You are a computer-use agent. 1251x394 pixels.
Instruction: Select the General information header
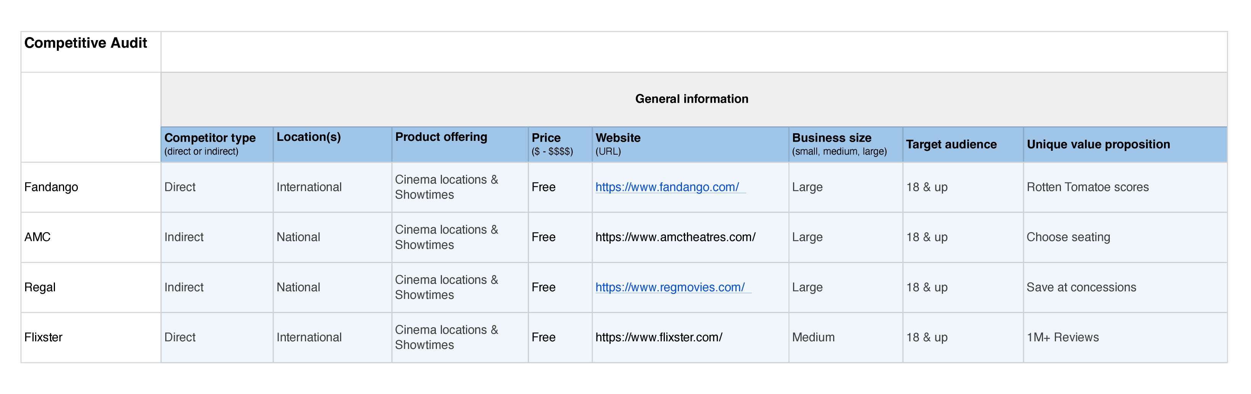691,99
